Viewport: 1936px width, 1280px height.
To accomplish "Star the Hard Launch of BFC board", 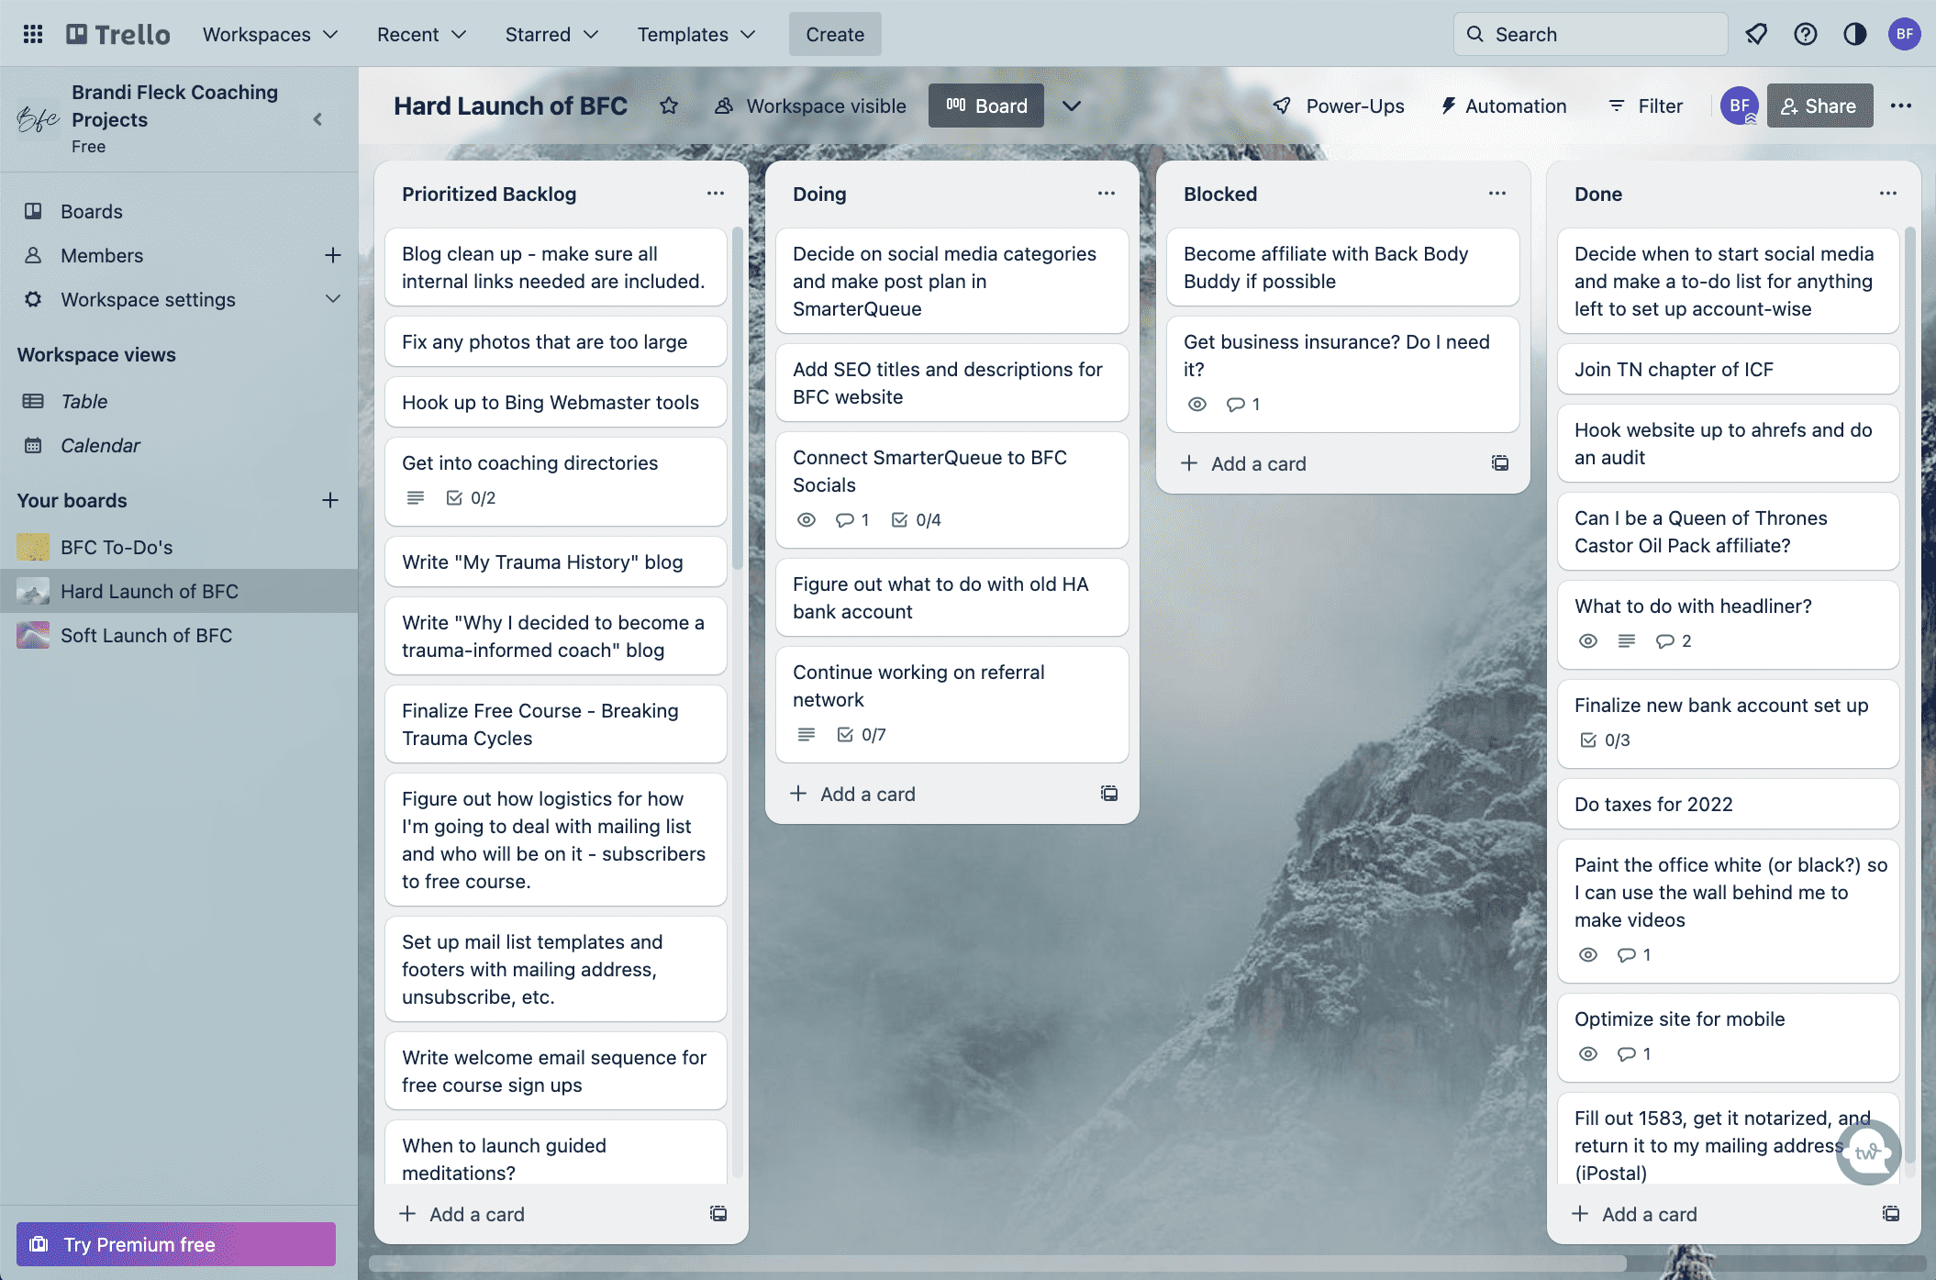I will (669, 106).
